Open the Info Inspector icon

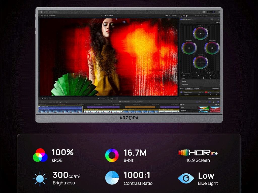(187, 16)
